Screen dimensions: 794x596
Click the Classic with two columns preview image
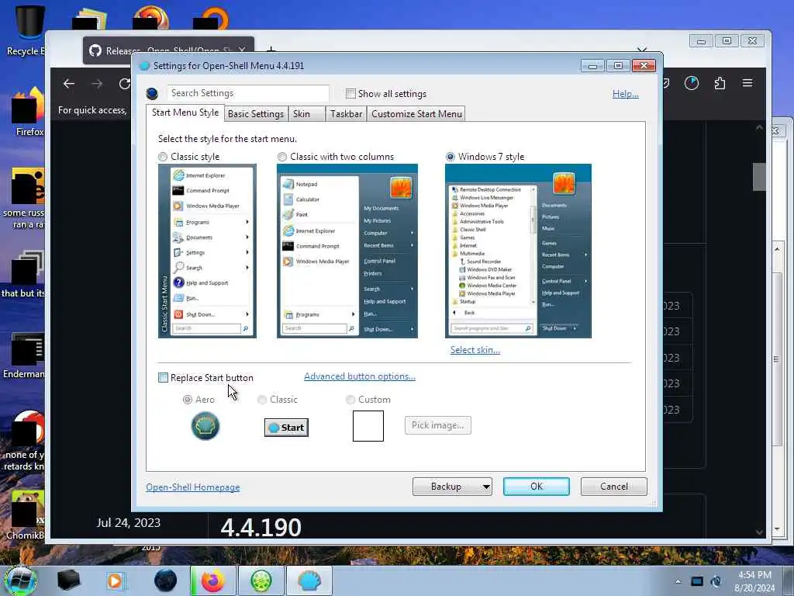347,251
